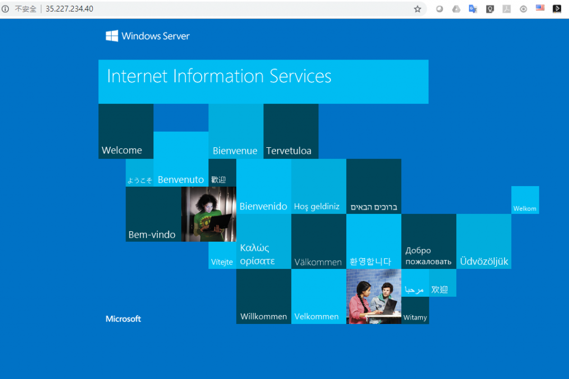Open the black play-arrow extension icon
569x379 pixels.
(x=557, y=9)
